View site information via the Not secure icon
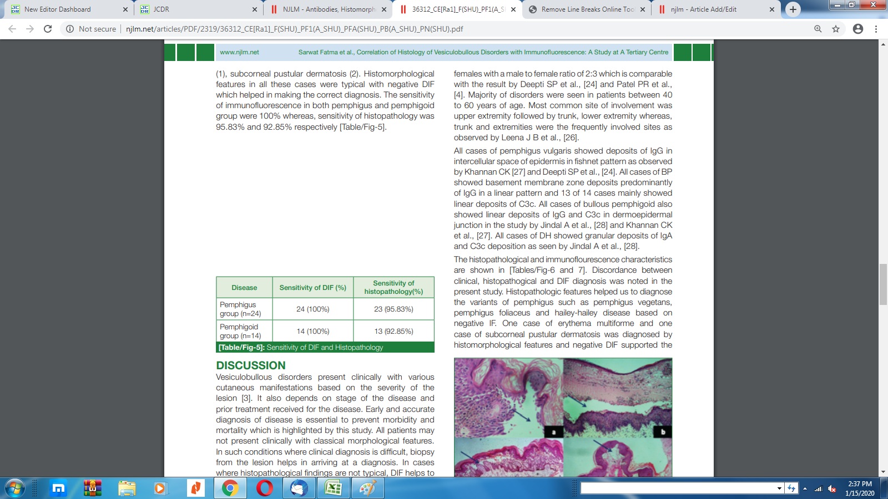This screenshot has height=499, width=888. (x=70, y=29)
